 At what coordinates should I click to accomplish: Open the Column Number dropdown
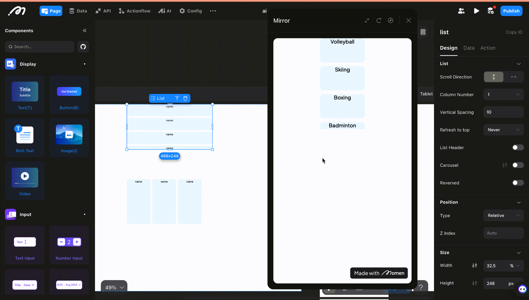[503, 94]
